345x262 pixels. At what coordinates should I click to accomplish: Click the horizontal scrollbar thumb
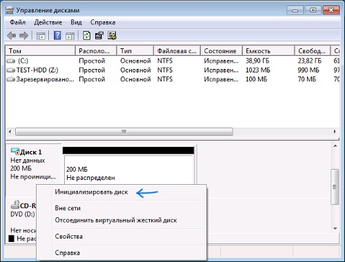(x=124, y=132)
